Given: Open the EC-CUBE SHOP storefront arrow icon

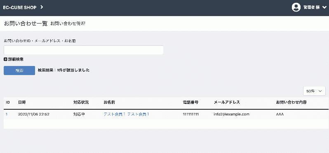Looking at the screenshot, I should click(x=42, y=7).
